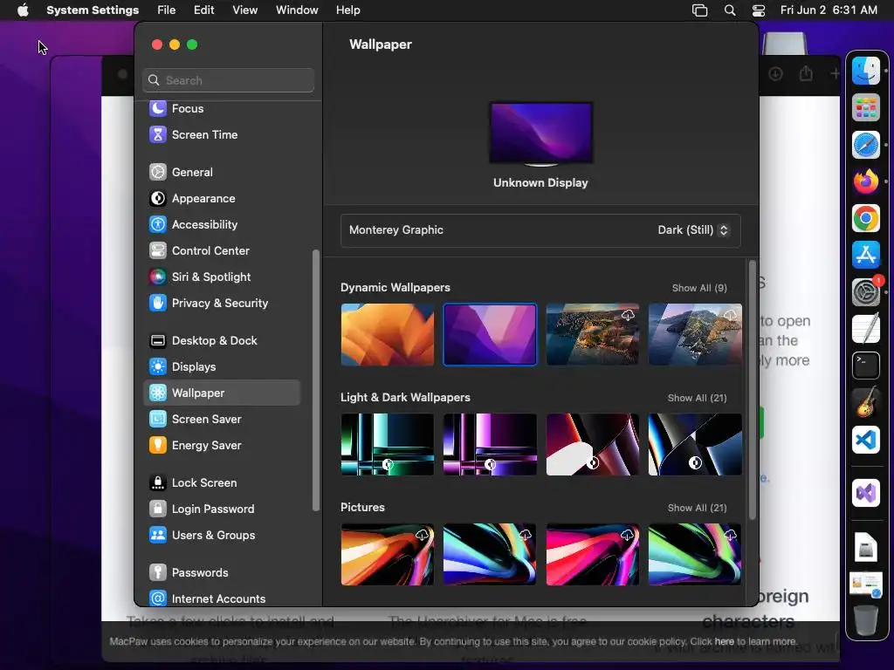894x670 pixels.
Task: Choose magenta-purple Light & Dark wallpaper
Action: pos(490,444)
